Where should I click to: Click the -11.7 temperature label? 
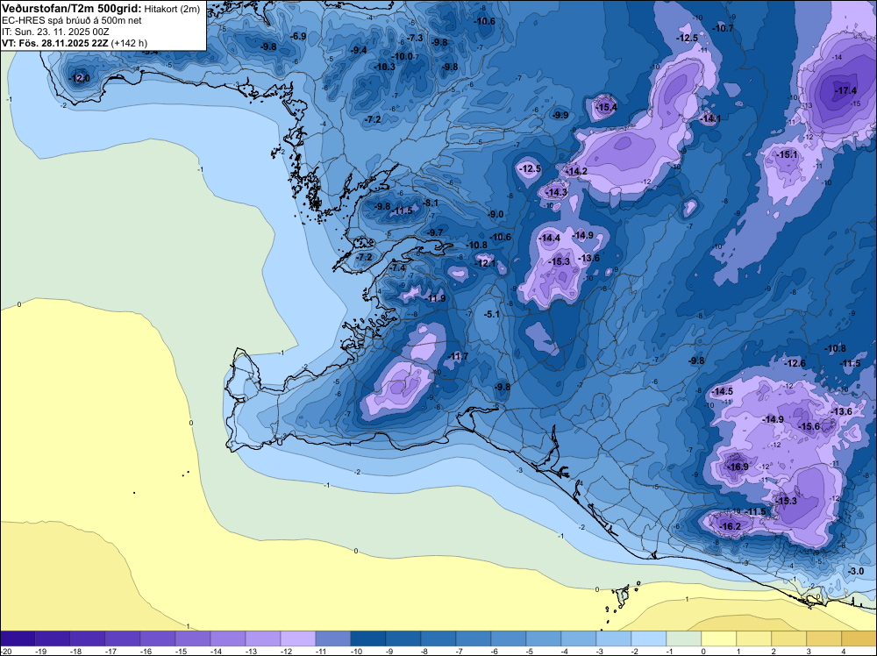pos(458,357)
